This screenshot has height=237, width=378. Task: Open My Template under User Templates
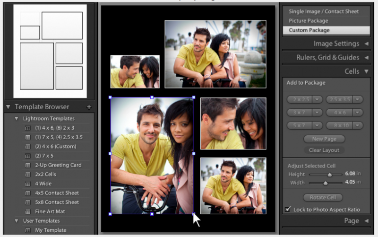[x=51, y=230]
